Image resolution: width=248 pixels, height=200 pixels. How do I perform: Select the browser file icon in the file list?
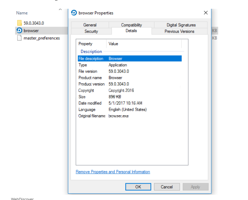click(x=19, y=30)
